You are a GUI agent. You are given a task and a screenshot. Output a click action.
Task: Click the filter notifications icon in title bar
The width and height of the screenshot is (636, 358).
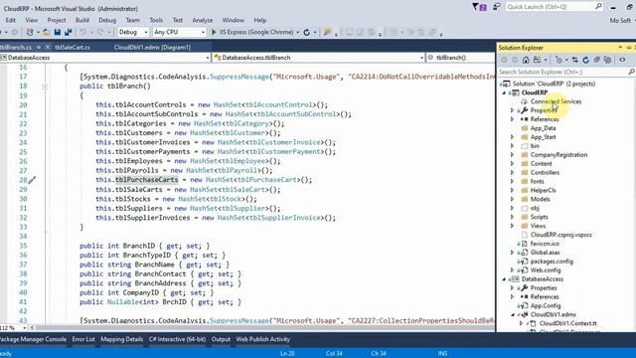point(479,7)
